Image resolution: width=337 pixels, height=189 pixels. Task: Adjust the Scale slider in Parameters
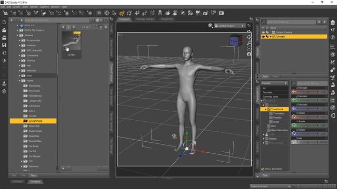tap(309, 142)
